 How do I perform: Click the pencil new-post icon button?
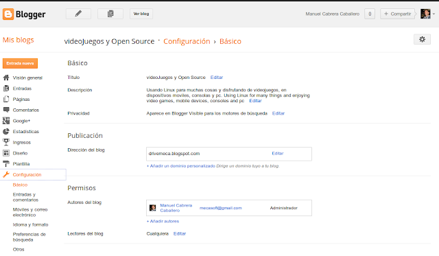coord(78,14)
